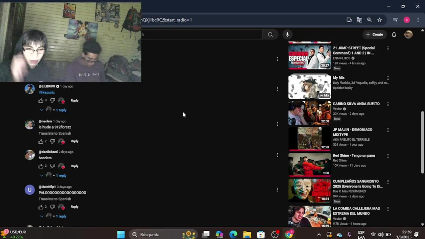Open more options for JP MAJIN DEMONIACO video
The width and height of the screenshot is (425, 239).
(x=388, y=130)
